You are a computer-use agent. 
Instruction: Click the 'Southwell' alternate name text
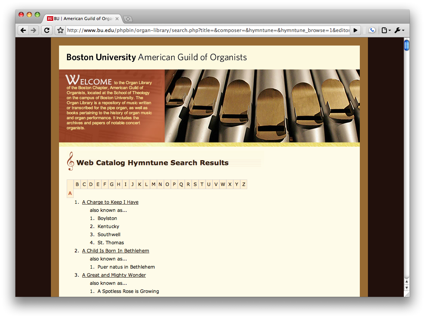pyautogui.click(x=109, y=235)
